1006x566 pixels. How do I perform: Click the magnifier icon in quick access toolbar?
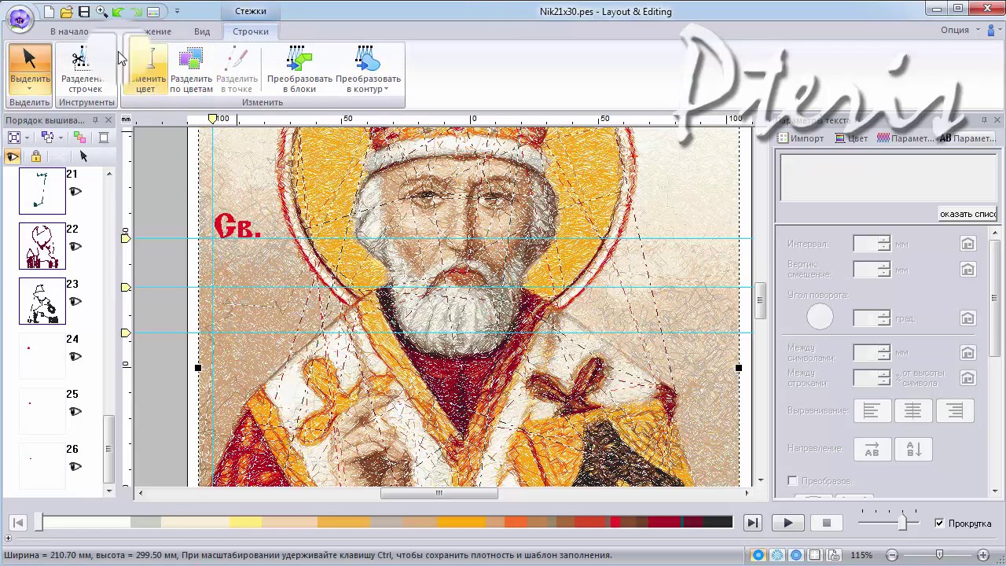(x=101, y=12)
